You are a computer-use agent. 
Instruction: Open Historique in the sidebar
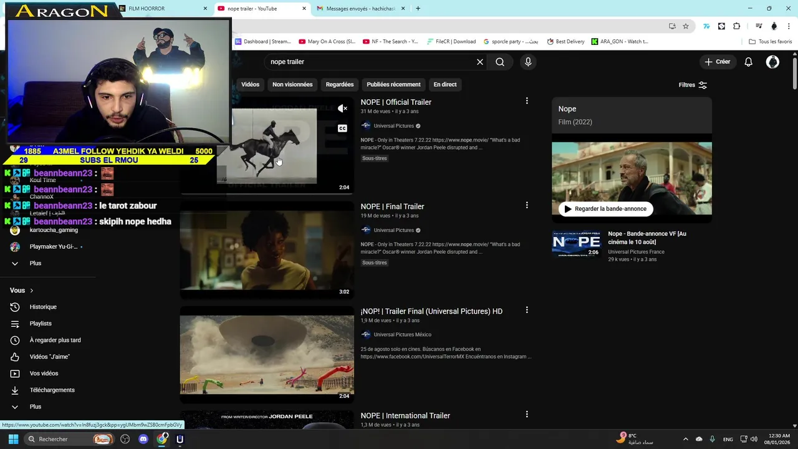coord(43,307)
